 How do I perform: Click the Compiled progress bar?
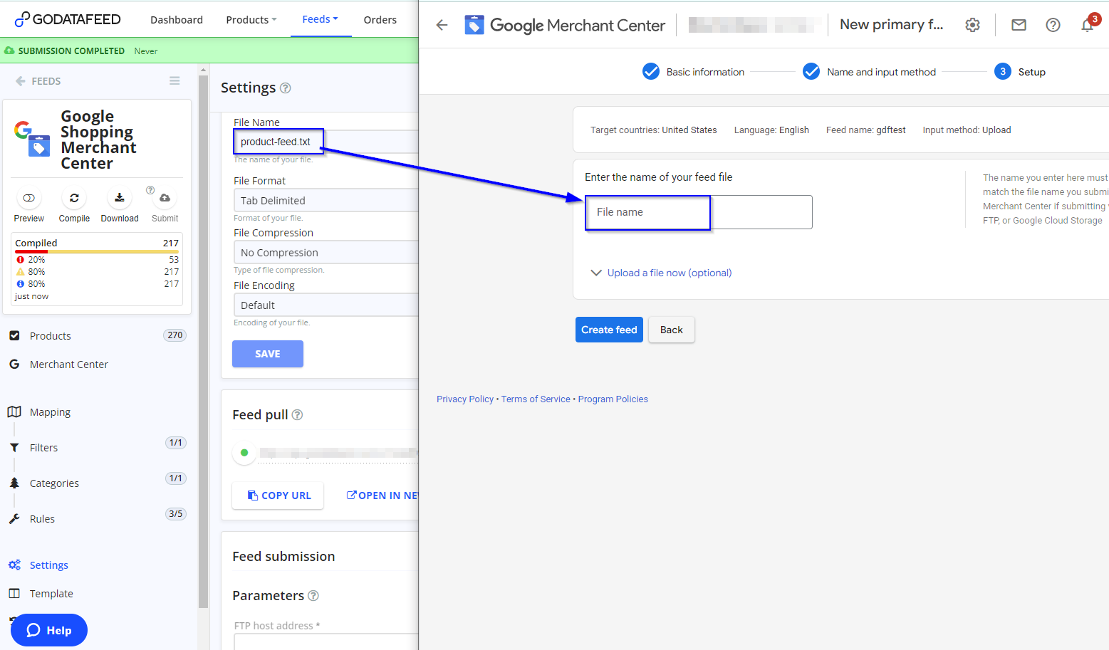pyautogui.click(x=97, y=251)
